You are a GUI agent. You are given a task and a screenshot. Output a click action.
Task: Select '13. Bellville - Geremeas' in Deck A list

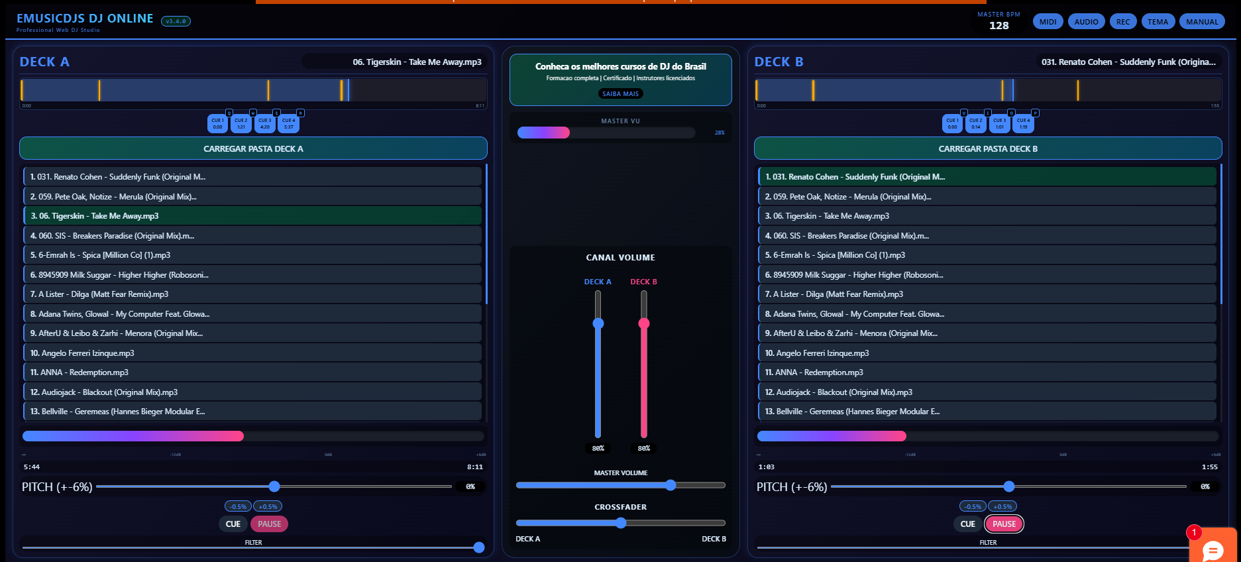[252, 412]
